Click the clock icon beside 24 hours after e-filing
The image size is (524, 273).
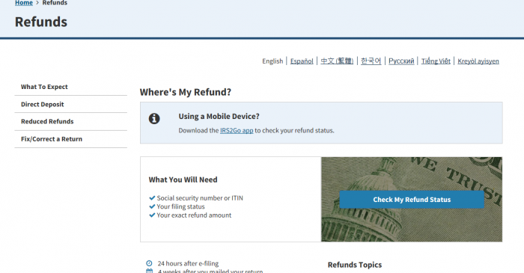pos(149,263)
